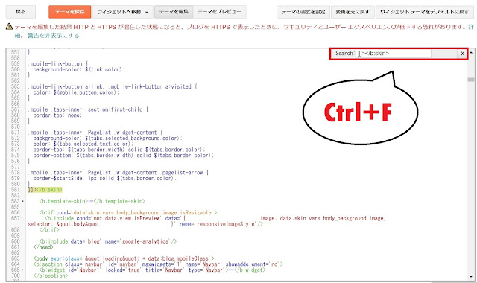Focus the Search input field
477x283 pixels.
coord(393,54)
